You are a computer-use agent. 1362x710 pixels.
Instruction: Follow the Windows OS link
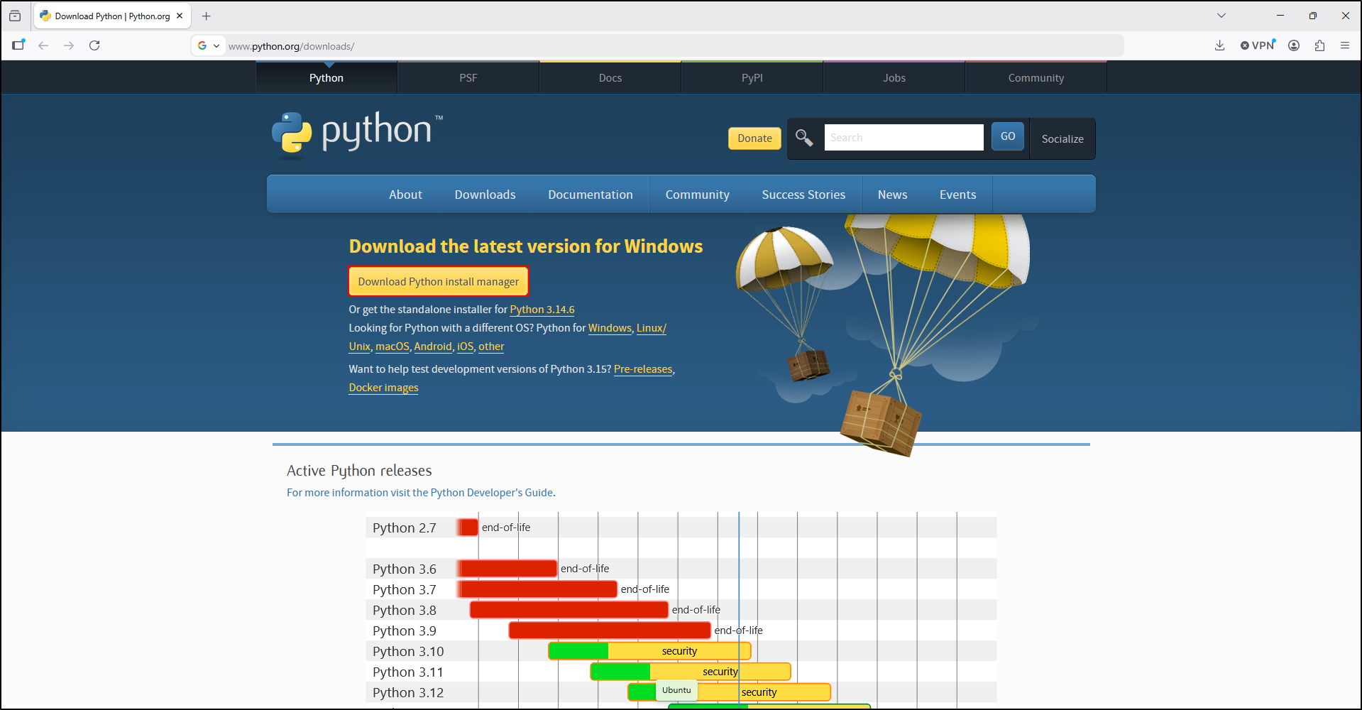[x=610, y=328]
